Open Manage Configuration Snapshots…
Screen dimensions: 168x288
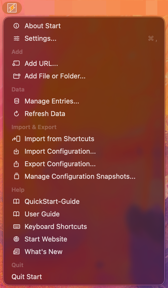(x=80, y=176)
